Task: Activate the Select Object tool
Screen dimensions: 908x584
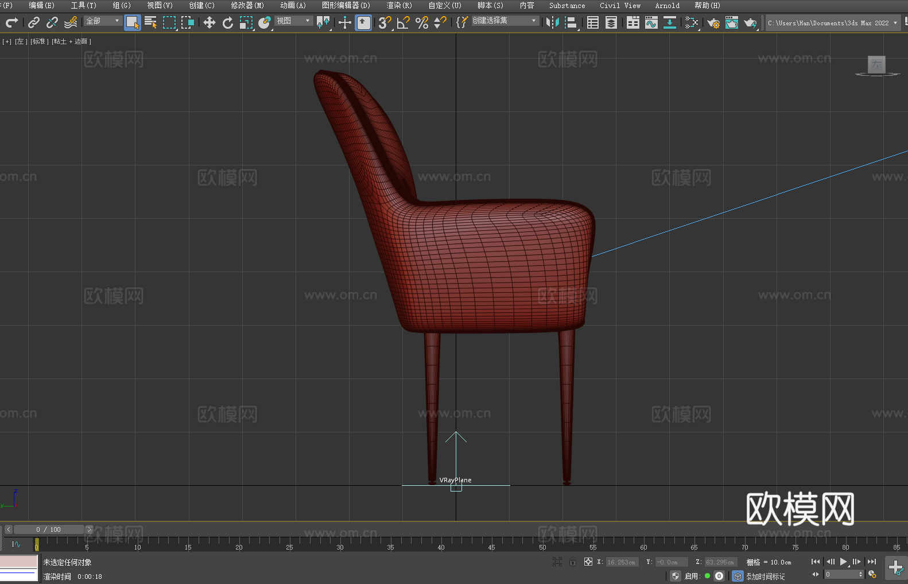Action: point(133,22)
